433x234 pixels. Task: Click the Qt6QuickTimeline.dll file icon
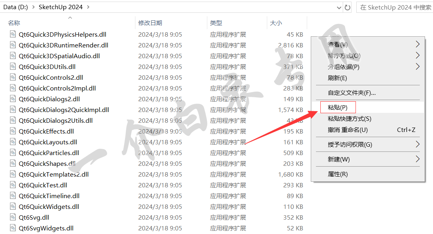point(13,195)
